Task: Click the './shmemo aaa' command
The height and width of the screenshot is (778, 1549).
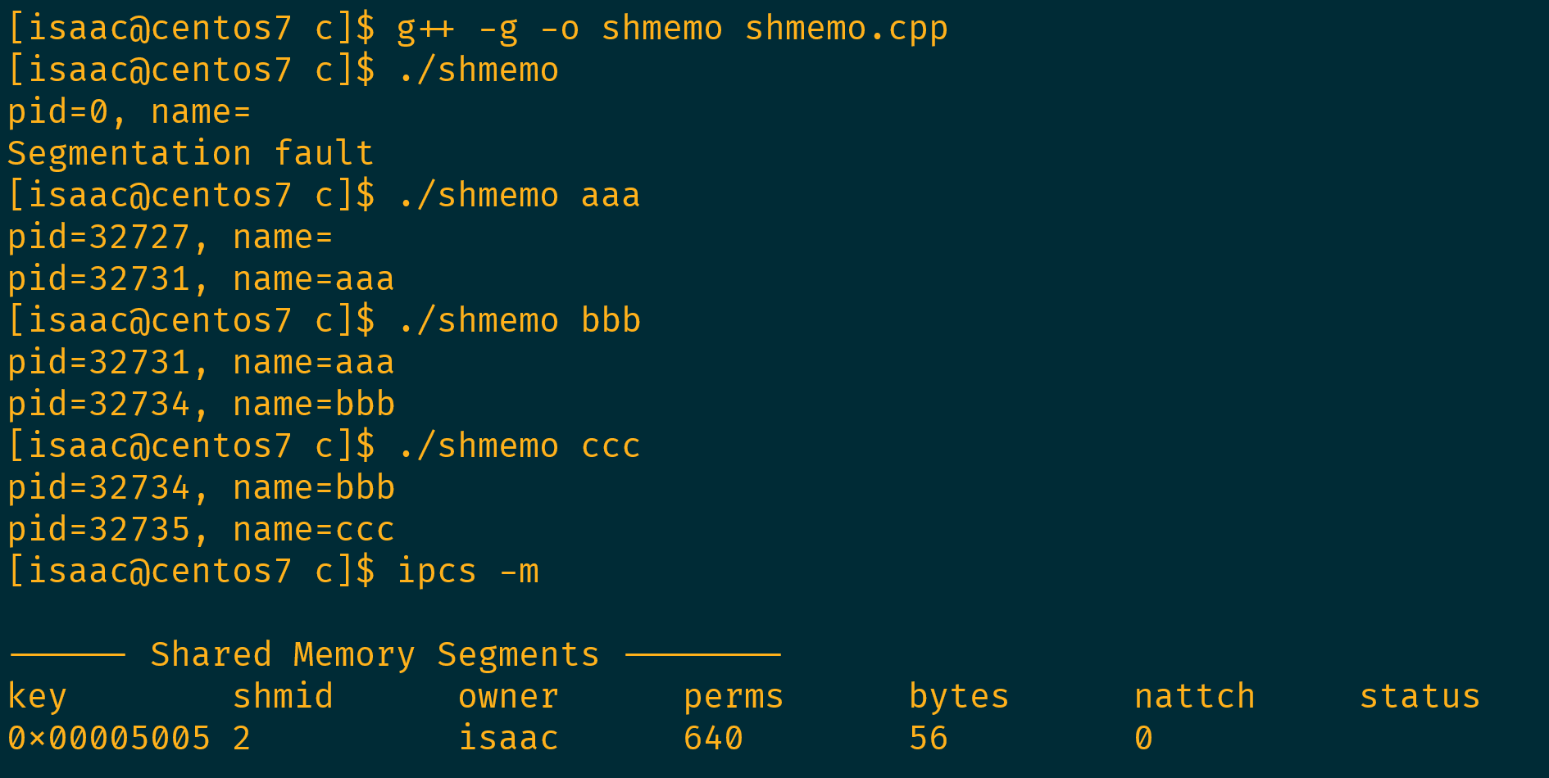Action: click(x=519, y=196)
